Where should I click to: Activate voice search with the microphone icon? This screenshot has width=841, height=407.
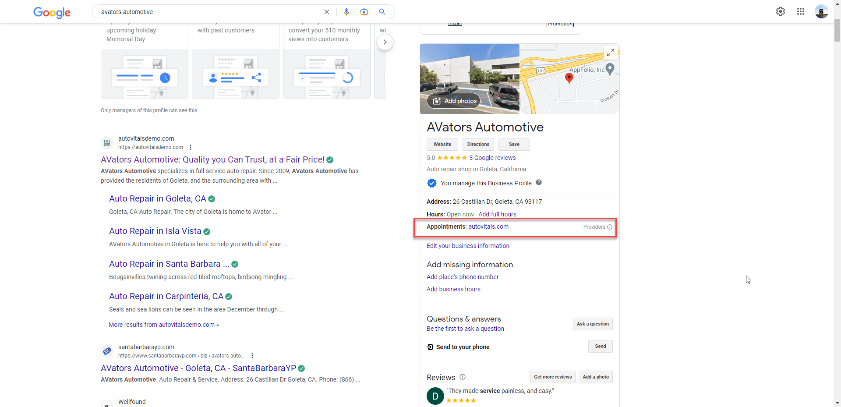click(x=346, y=12)
